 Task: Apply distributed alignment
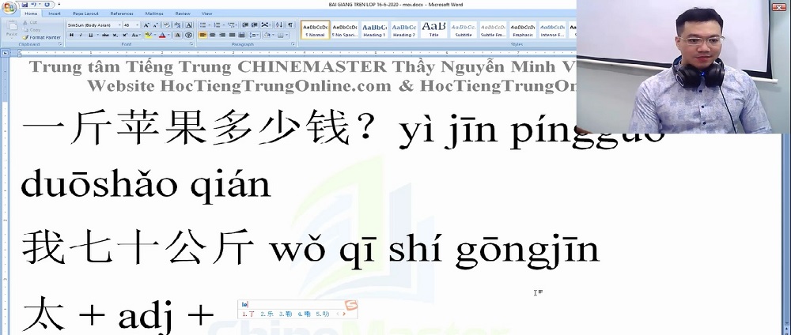pyautogui.click(x=241, y=36)
